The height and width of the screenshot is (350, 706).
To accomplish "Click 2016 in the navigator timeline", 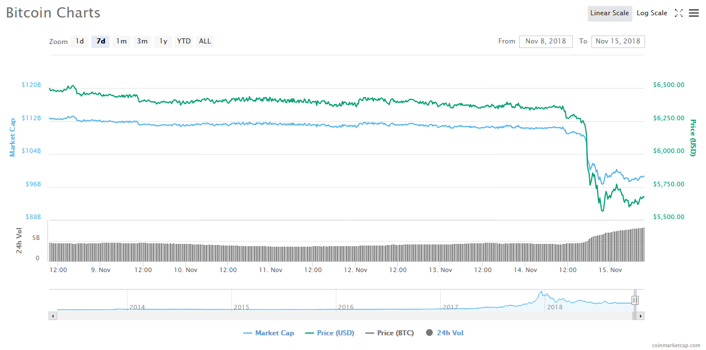I will click(346, 307).
